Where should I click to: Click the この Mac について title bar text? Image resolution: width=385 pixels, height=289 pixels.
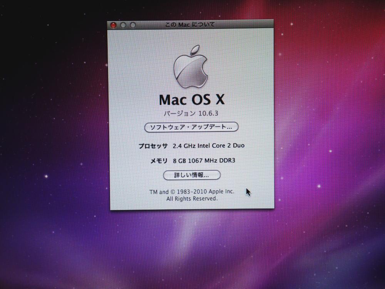[x=190, y=25]
